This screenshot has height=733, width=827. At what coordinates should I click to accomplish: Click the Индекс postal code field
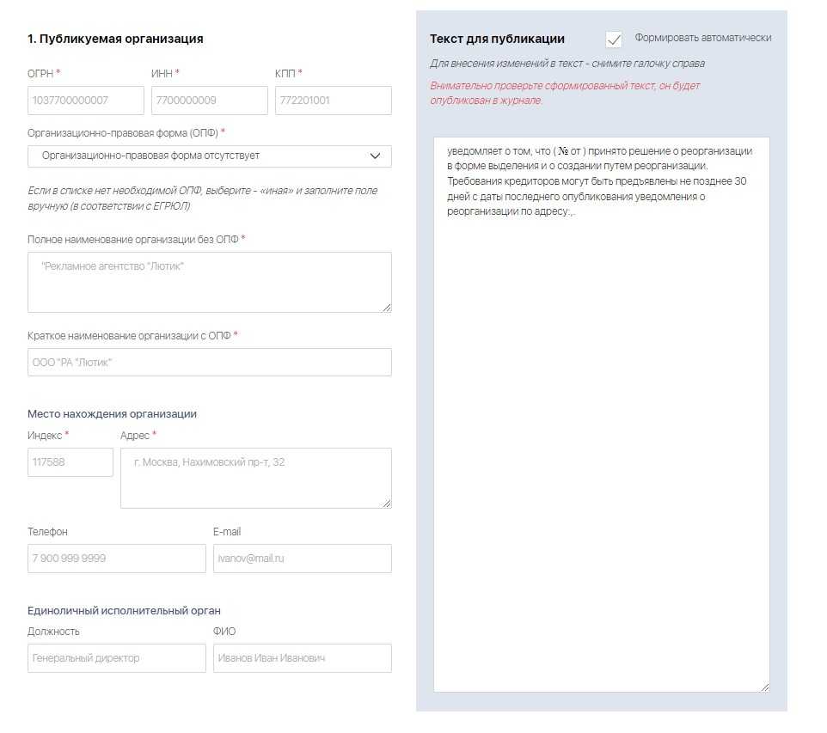70,462
